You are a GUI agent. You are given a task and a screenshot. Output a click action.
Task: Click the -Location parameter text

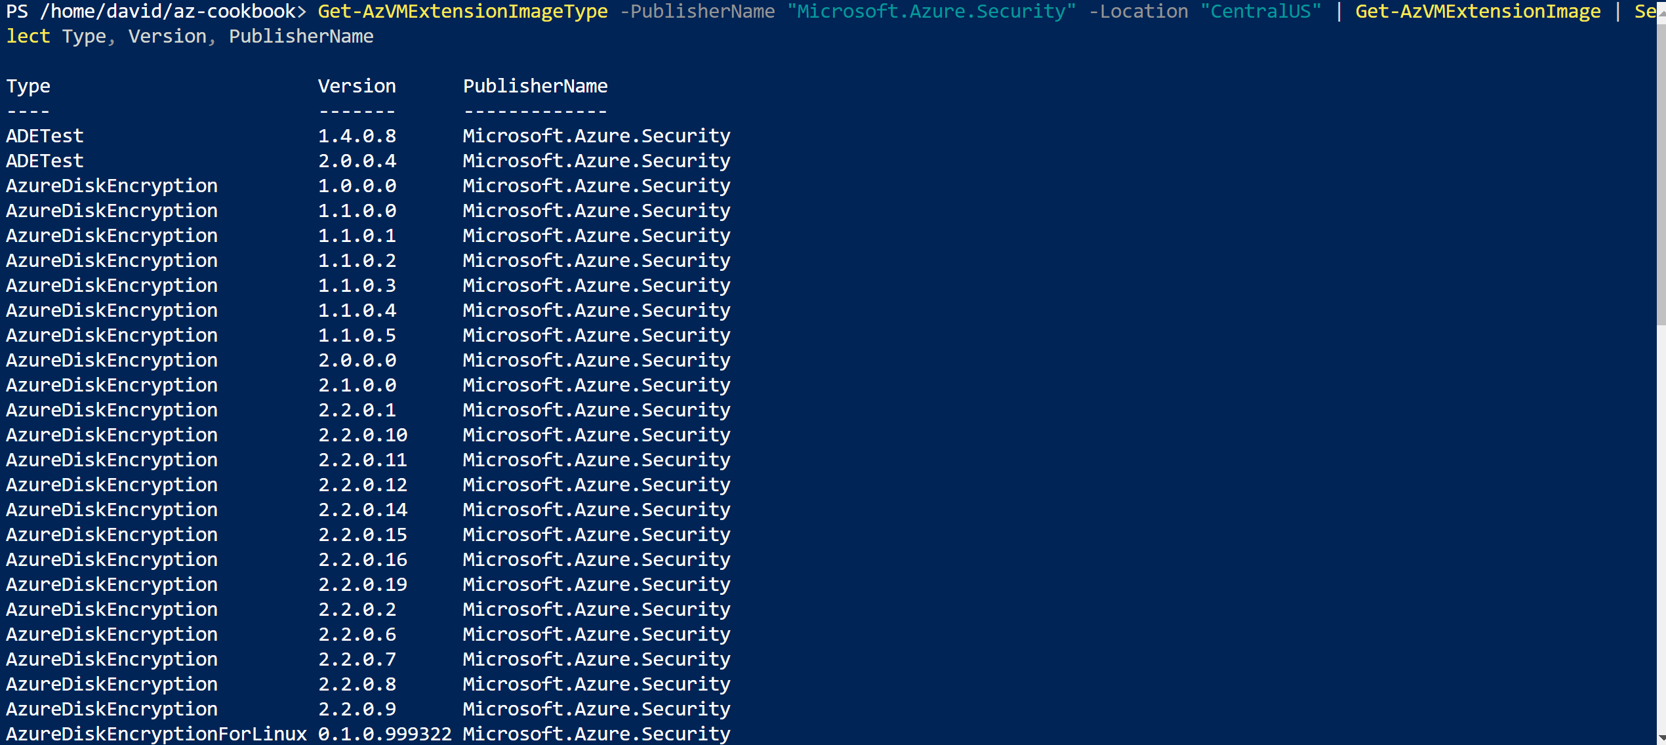(x=1138, y=11)
